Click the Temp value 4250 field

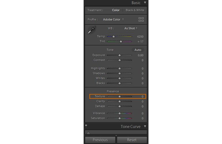click(140, 37)
